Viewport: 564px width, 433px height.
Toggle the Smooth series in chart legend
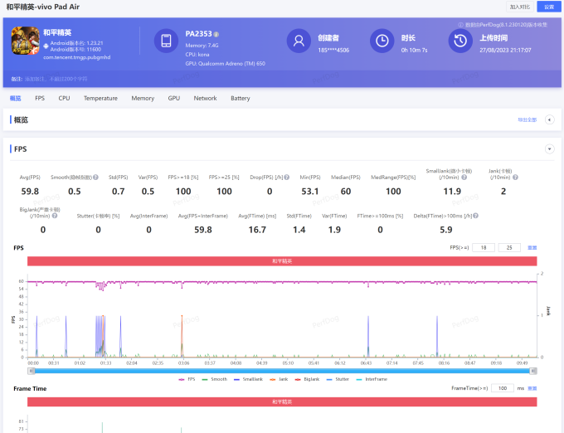click(x=215, y=379)
